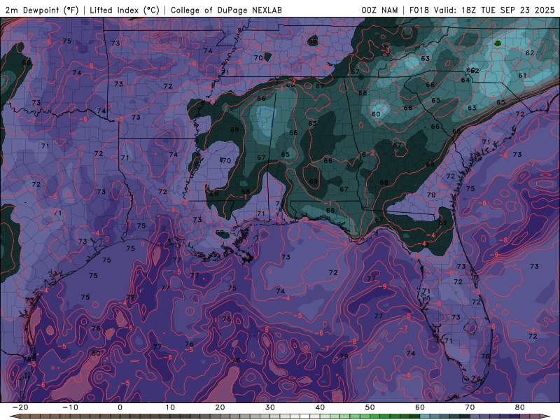
Task: Click the 20 label on the color scale
Action: (x=220, y=407)
